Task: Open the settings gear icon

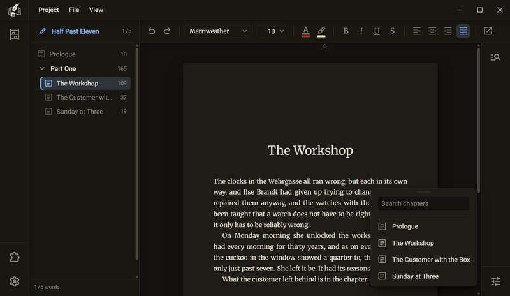Action: click(x=14, y=281)
